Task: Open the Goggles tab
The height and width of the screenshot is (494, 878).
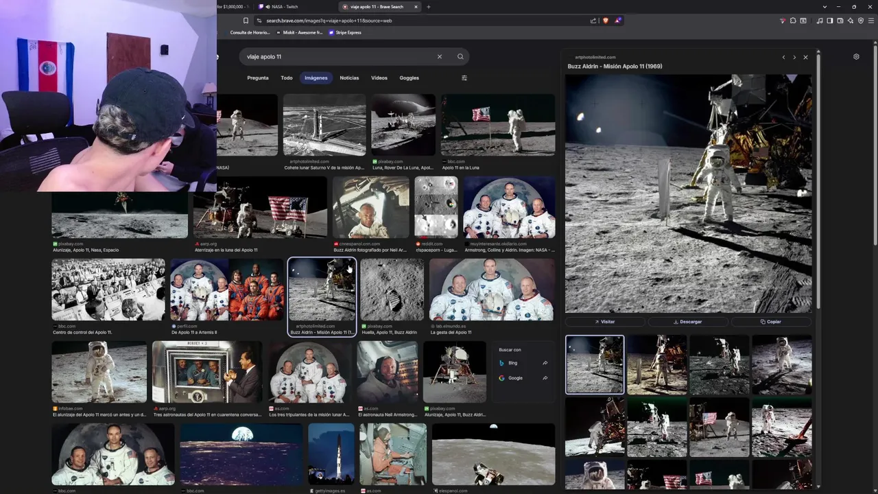Action: 410,78
